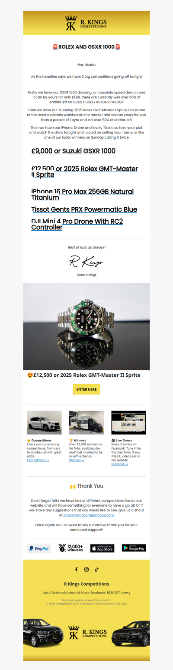This screenshot has height=670, width=173.
Task: Click the white SUV Competitions thumbnail
Action: (44, 423)
